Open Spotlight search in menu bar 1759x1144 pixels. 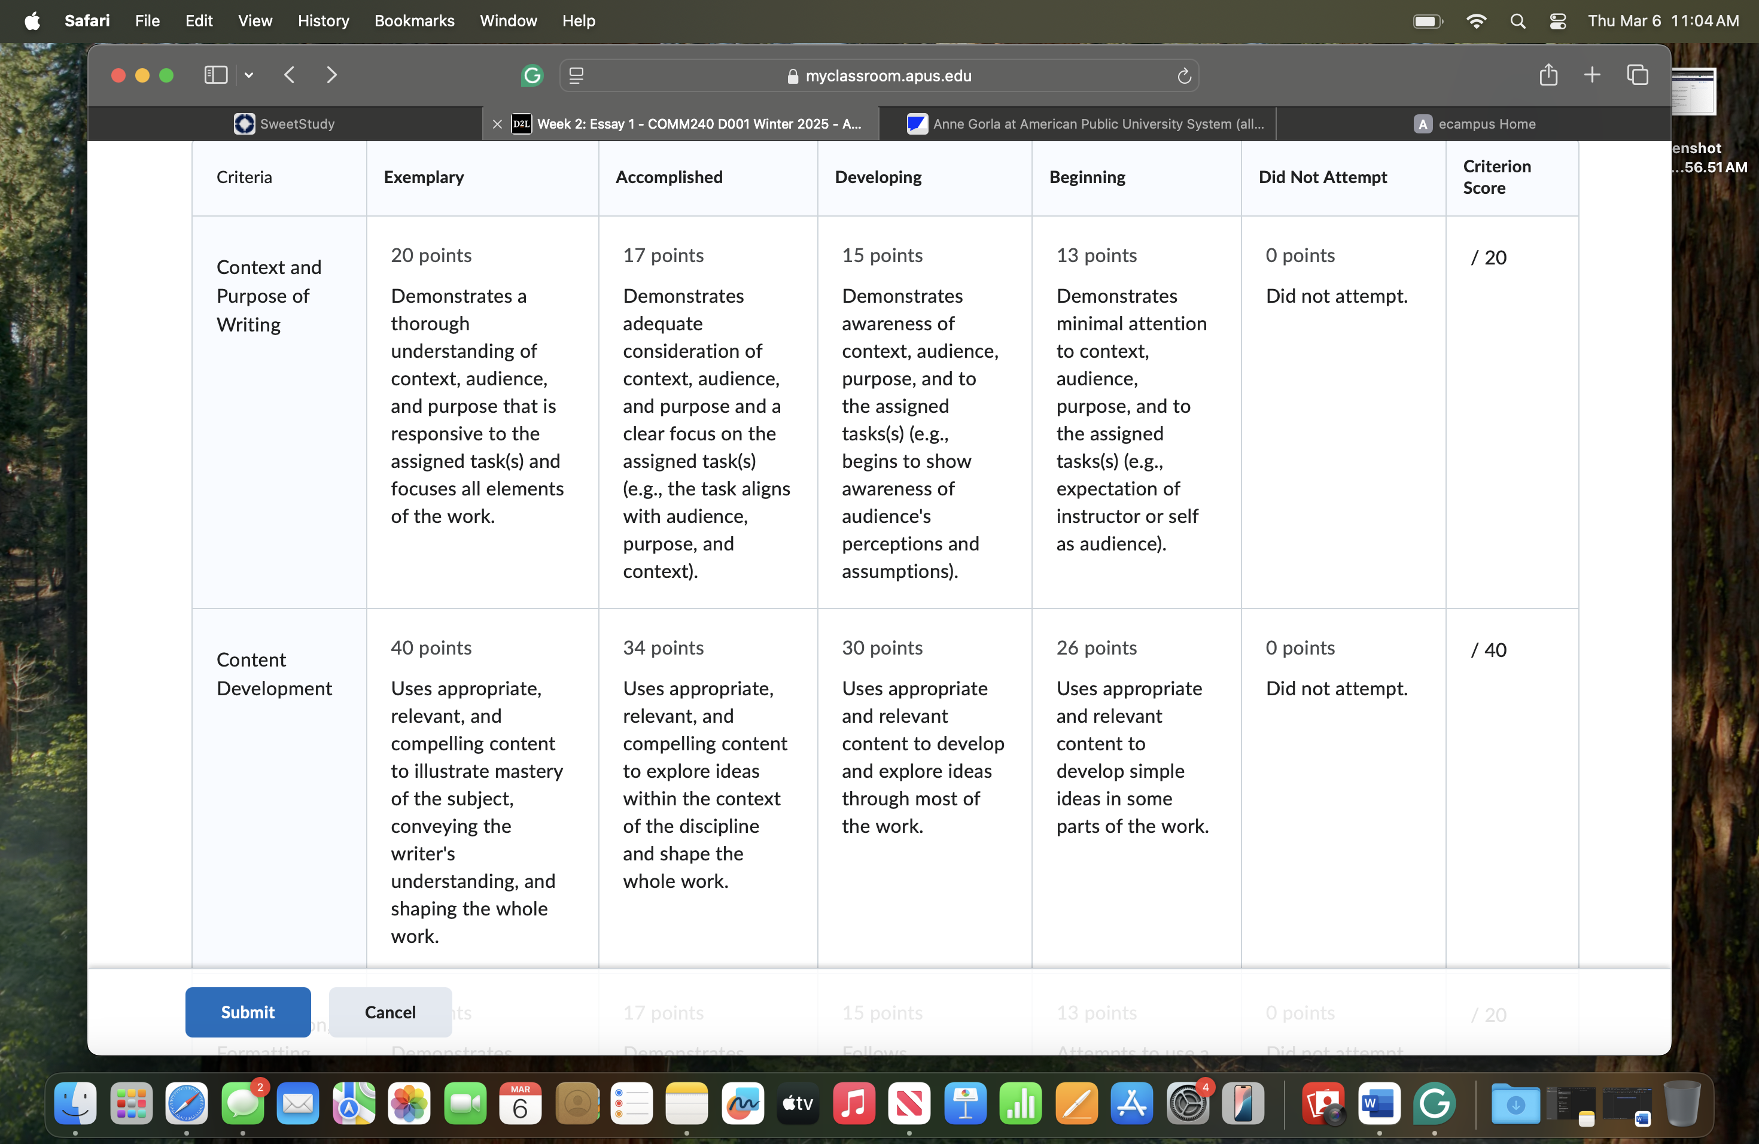coord(1517,21)
